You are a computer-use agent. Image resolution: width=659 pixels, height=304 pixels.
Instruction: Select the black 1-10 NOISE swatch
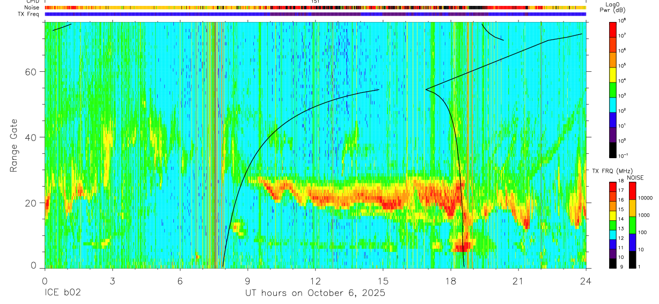coord(632,258)
